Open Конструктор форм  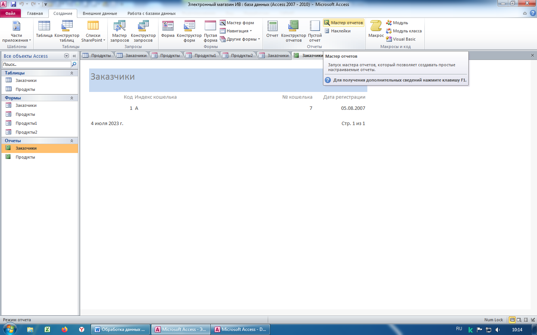click(189, 31)
